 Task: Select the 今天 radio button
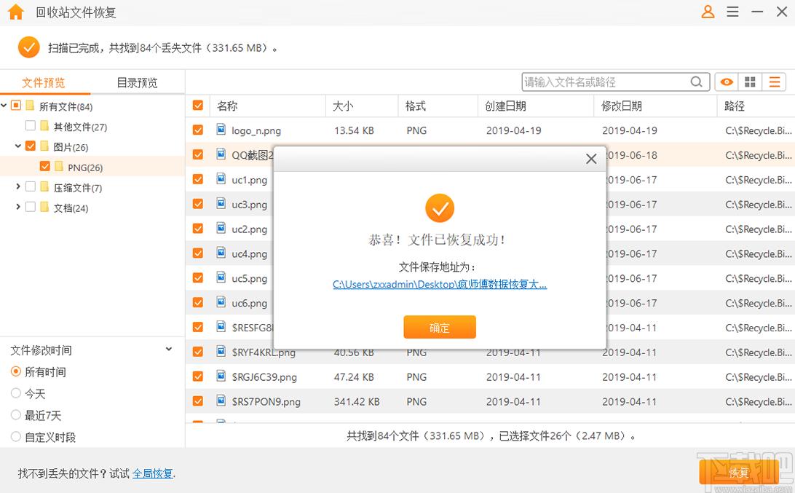[16, 393]
